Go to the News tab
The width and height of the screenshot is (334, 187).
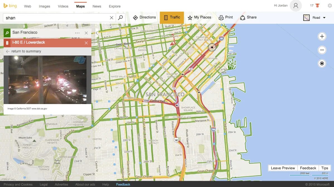click(97, 6)
